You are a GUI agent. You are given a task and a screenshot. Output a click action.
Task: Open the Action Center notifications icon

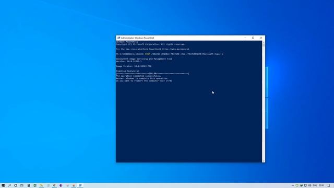click(328, 185)
